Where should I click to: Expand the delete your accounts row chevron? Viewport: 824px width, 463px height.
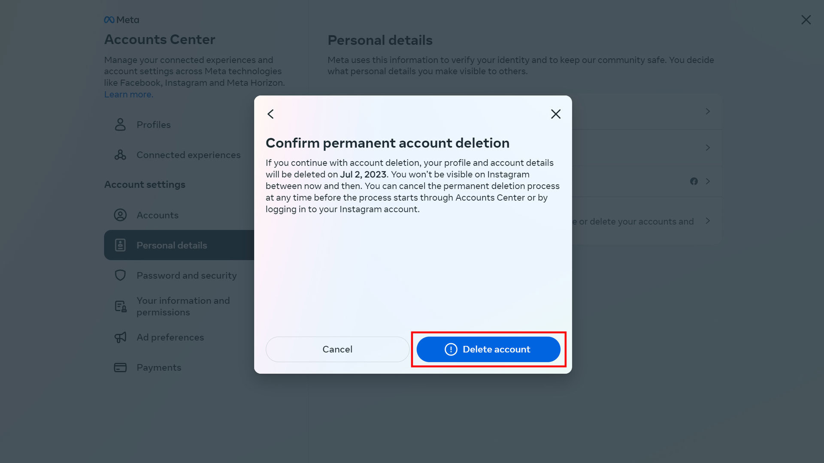(708, 221)
